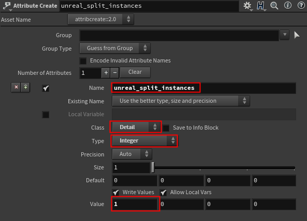The image size is (307, 221).
Task: Click the Size parameter label
Action: [x=99, y=167]
